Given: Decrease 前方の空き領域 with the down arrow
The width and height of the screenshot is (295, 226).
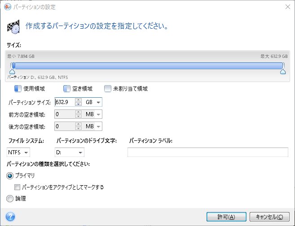Looking at the screenshot, I should (78, 116).
